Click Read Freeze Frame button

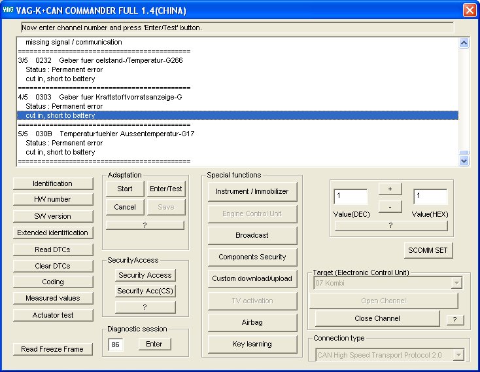[53, 349]
